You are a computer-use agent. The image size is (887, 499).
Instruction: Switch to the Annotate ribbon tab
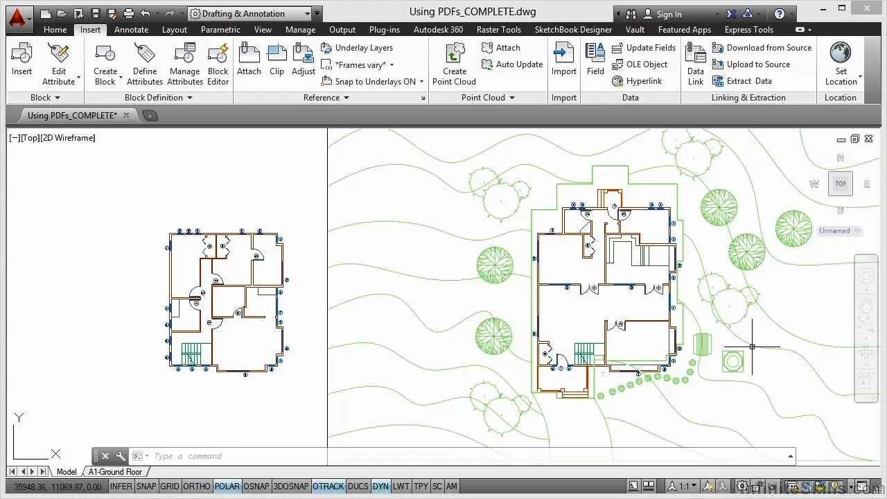click(x=131, y=30)
